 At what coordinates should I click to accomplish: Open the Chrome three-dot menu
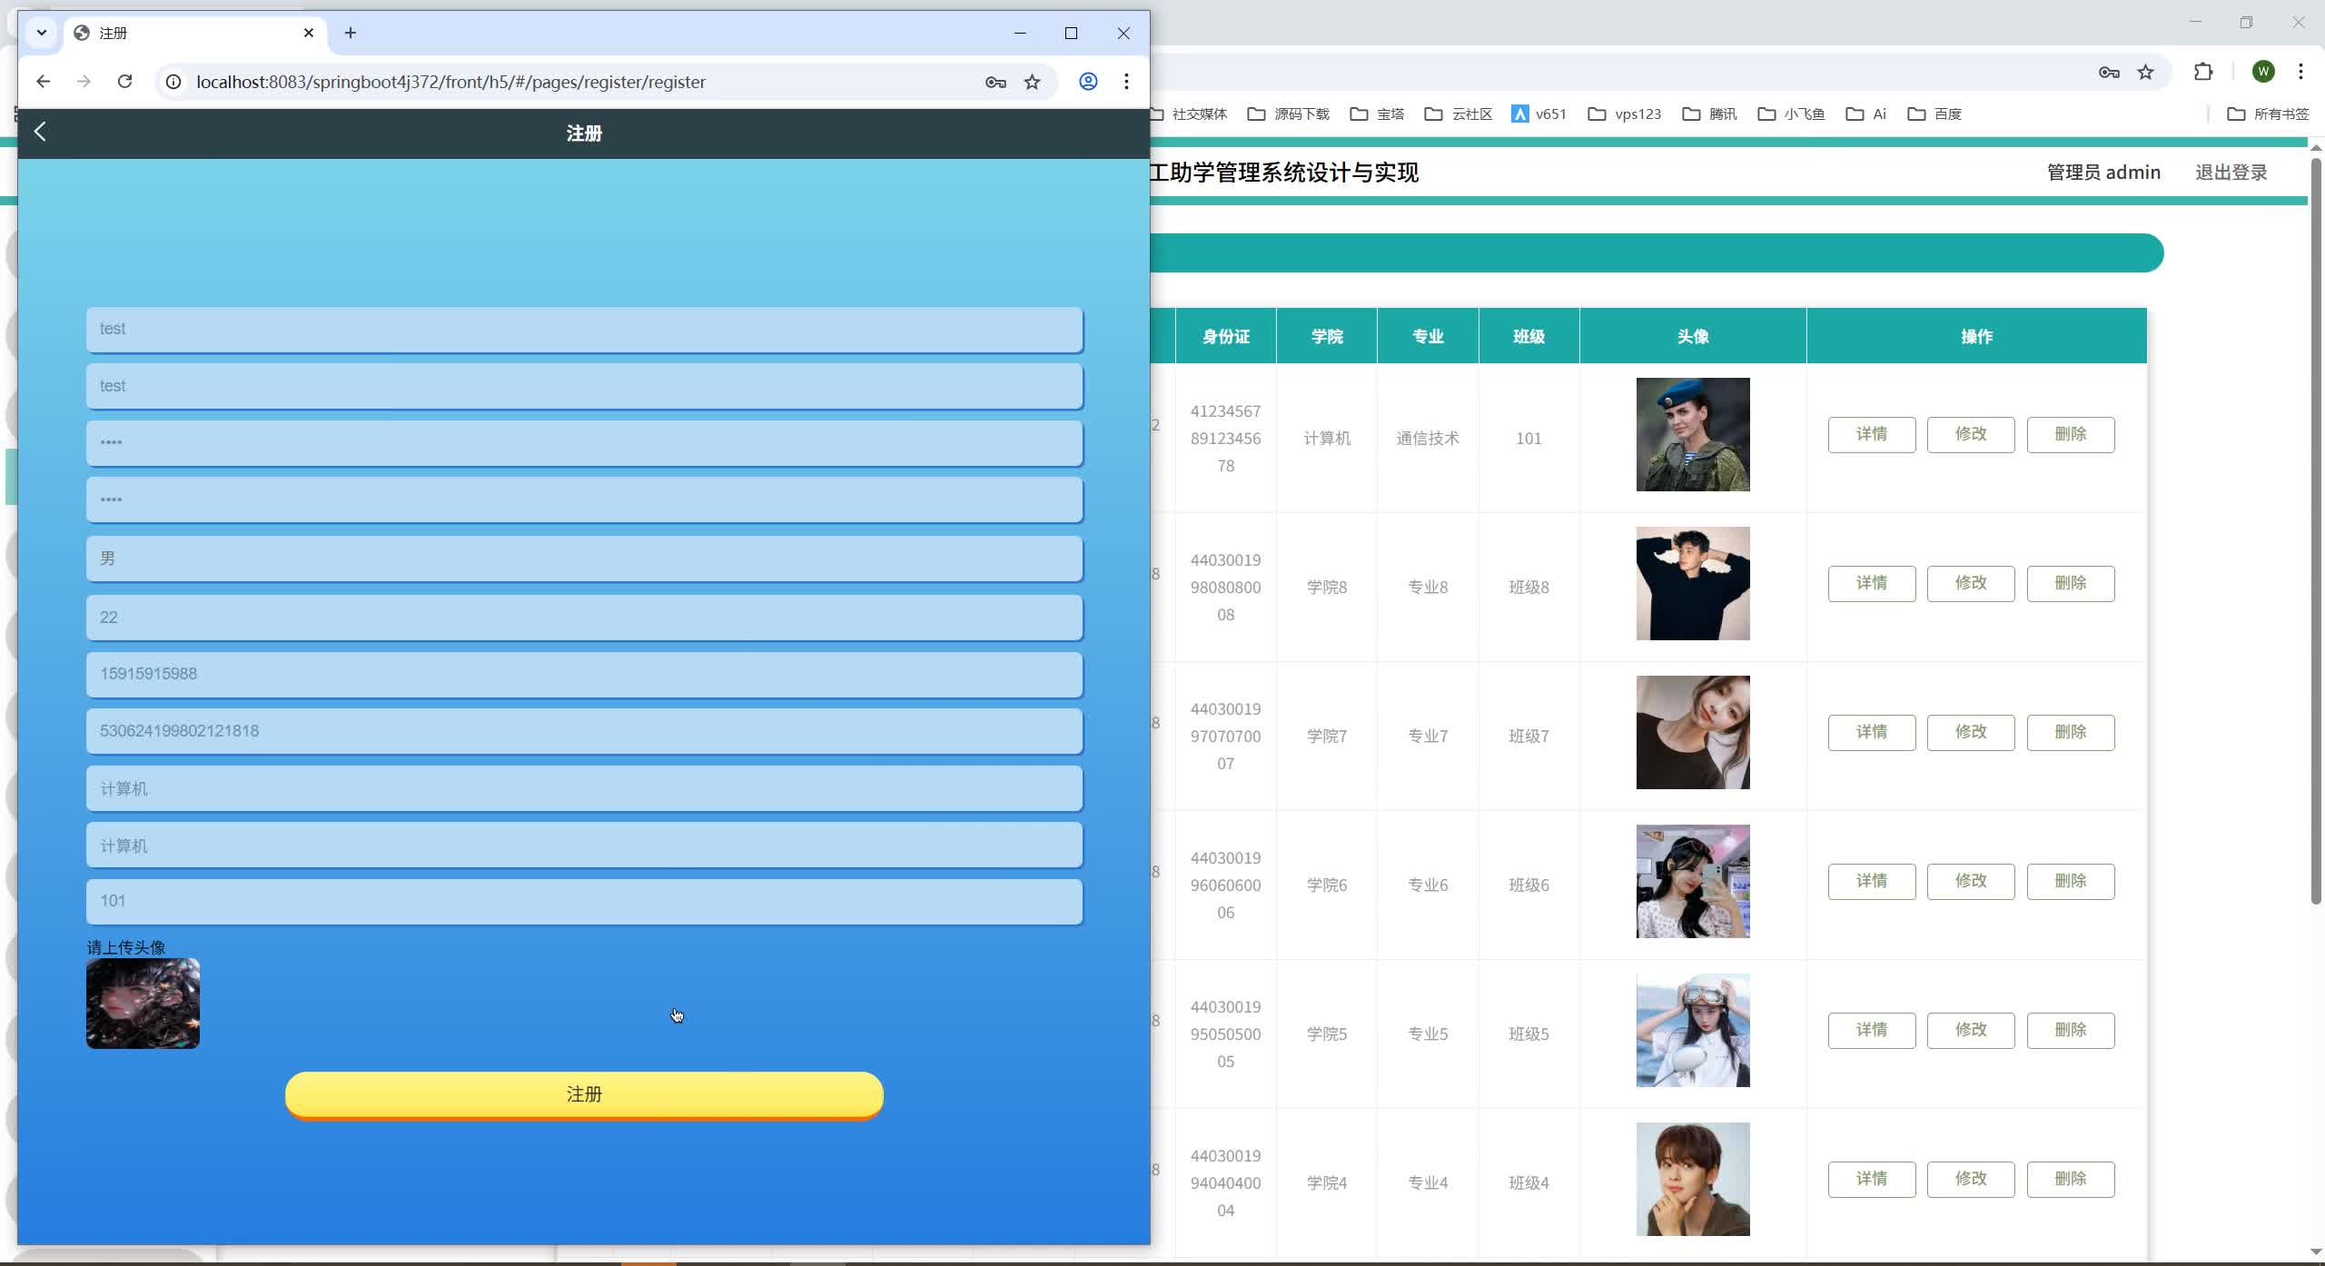1126,82
